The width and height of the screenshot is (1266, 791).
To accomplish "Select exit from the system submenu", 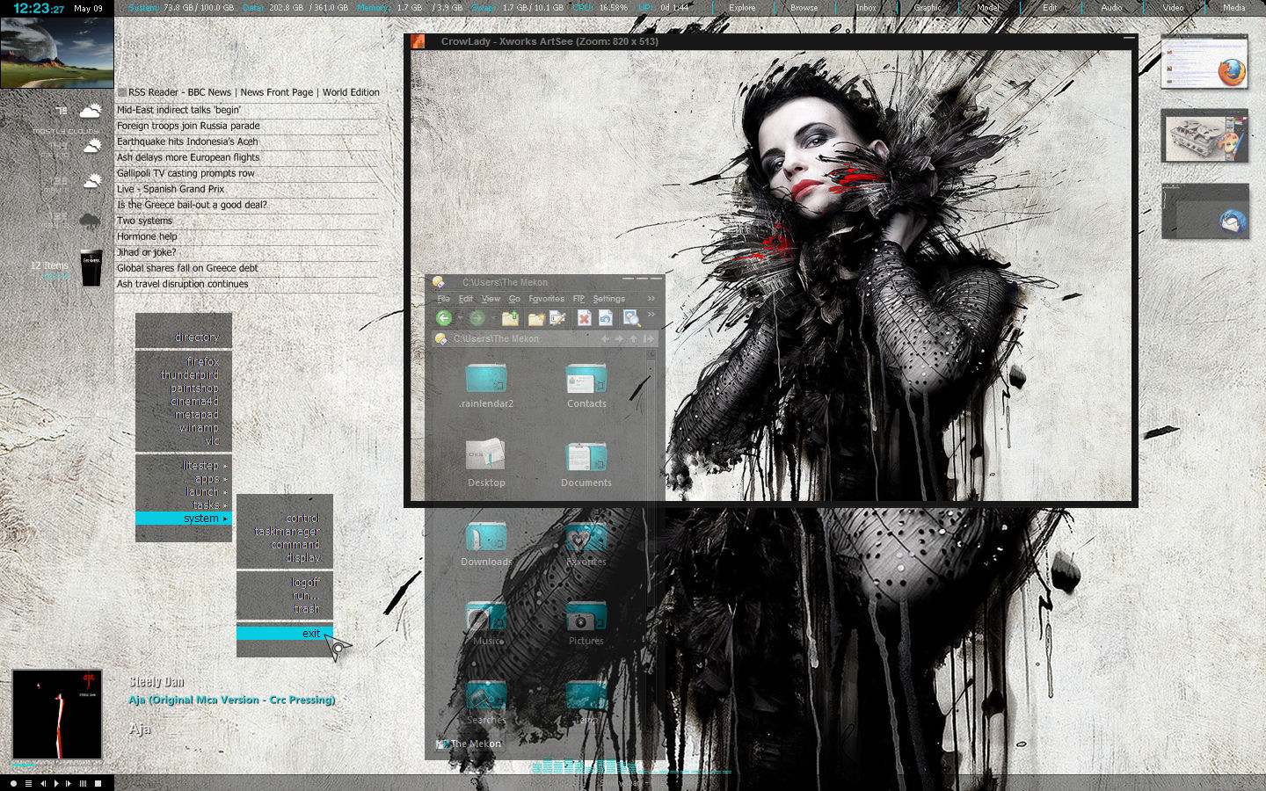I will coord(285,634).
